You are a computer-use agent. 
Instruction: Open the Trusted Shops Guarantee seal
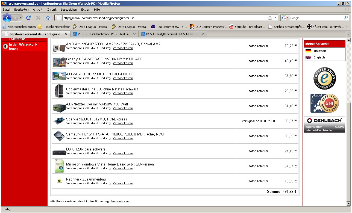coord(325,78)
